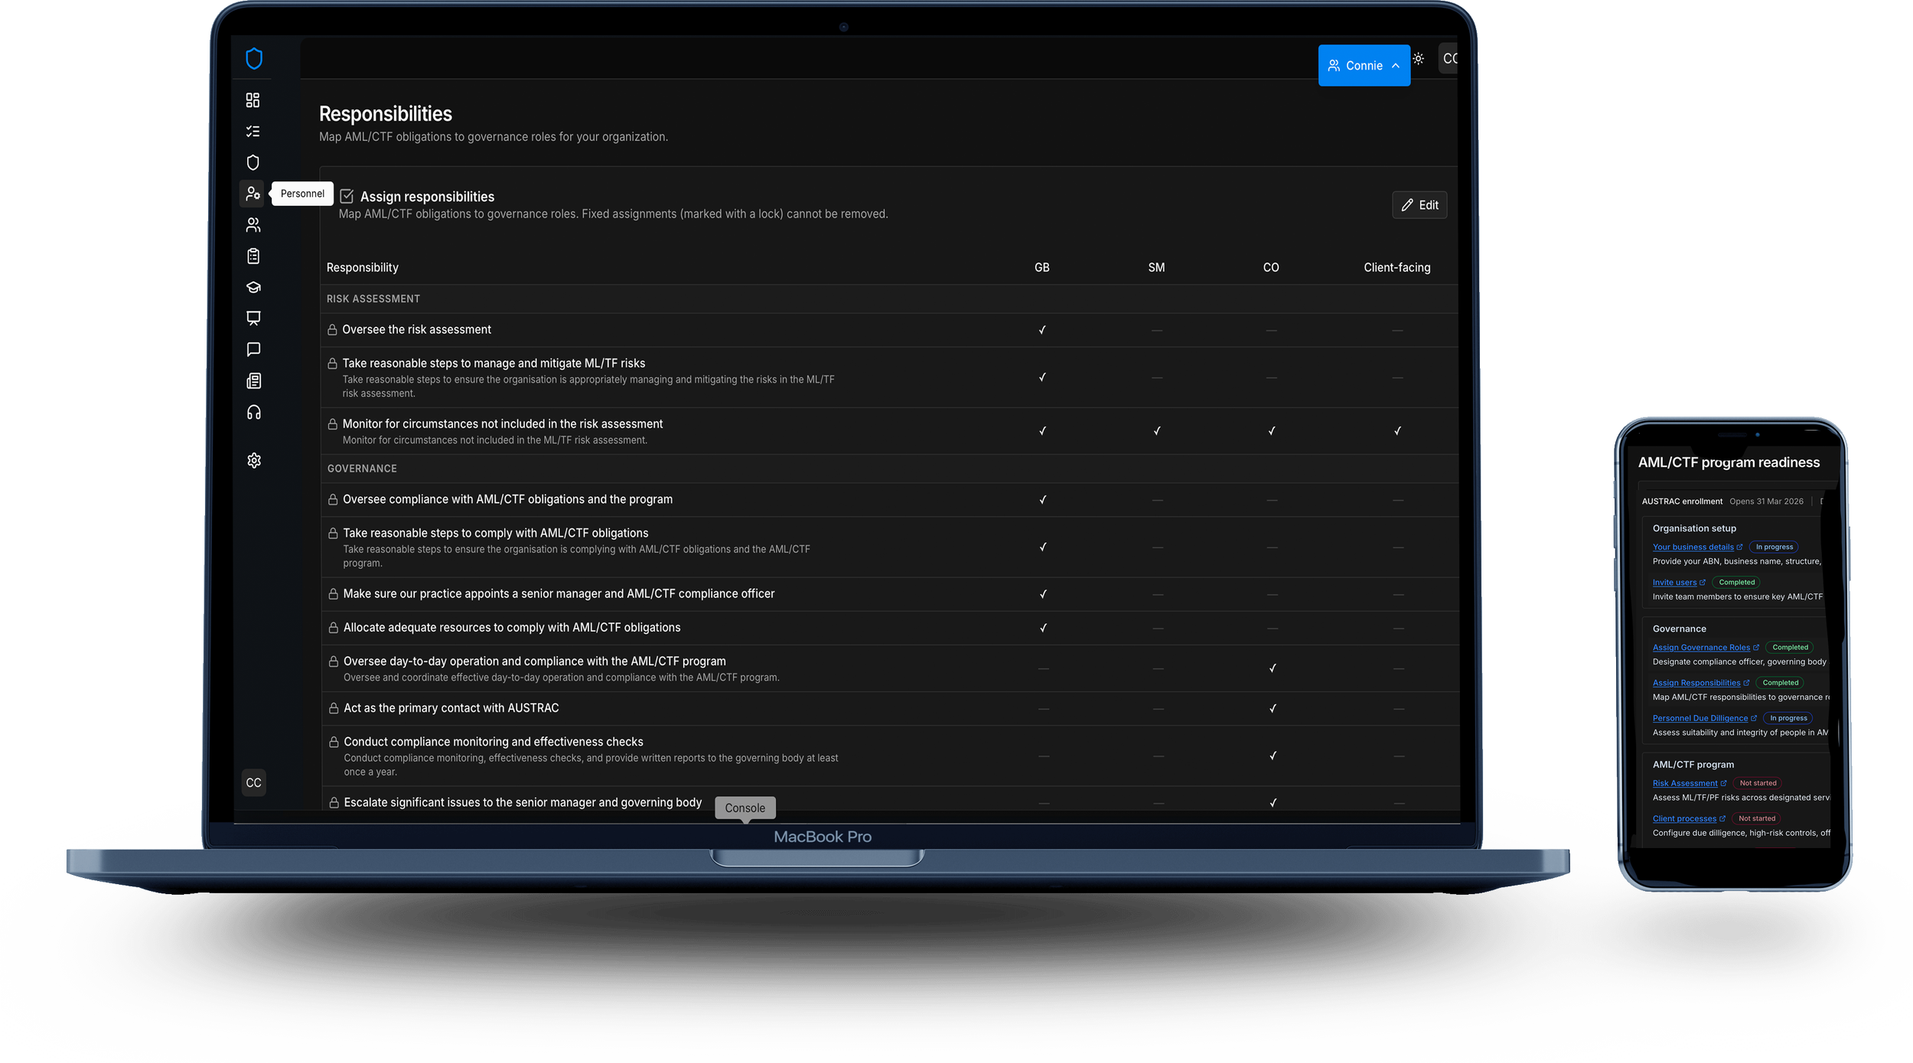Image resolution: width=1913 pixels, height=1063 pixels.
Task: Open the CC account menu in top bar
Action: pyautogui.click(x=1449, y=59)
